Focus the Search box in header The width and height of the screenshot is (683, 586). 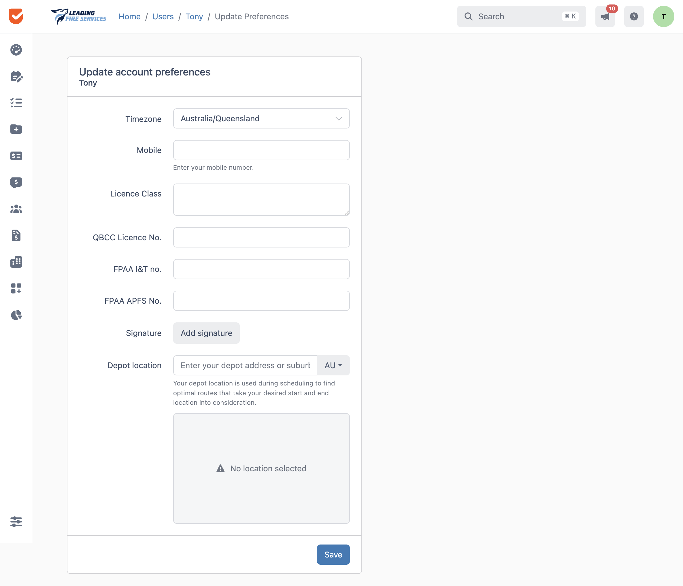(521, 16)
